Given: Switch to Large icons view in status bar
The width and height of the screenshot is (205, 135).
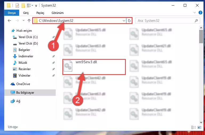Looking at the screenshot, I should tap(199, 127).
